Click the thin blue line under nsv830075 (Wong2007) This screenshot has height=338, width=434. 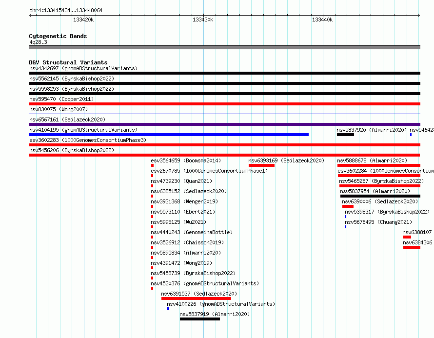tap(224, 114)
